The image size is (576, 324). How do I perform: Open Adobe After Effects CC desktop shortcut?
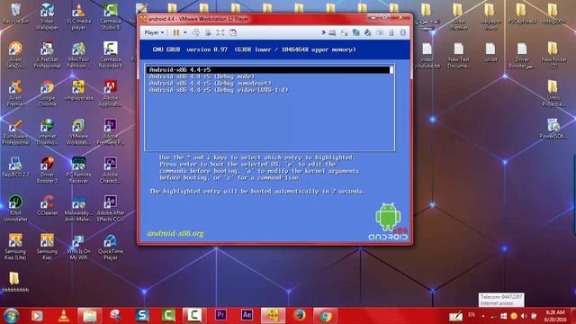pyautogui.click(x=110, y=208)
